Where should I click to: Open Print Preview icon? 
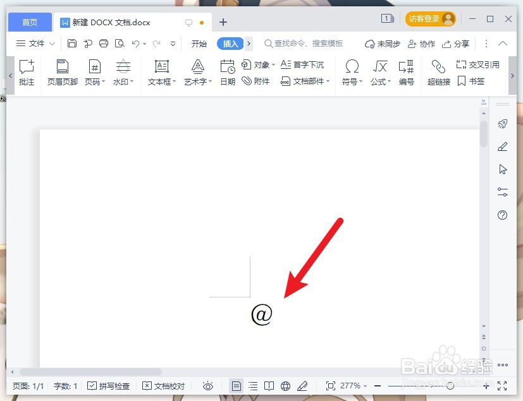[x=120, y=44]
